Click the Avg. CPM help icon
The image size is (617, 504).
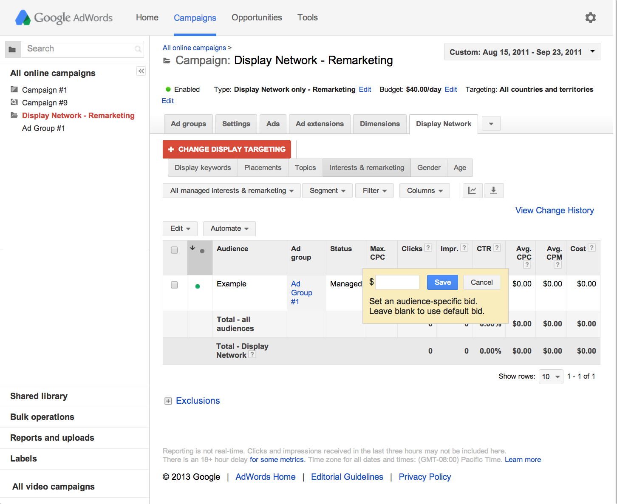coord(558,265)
